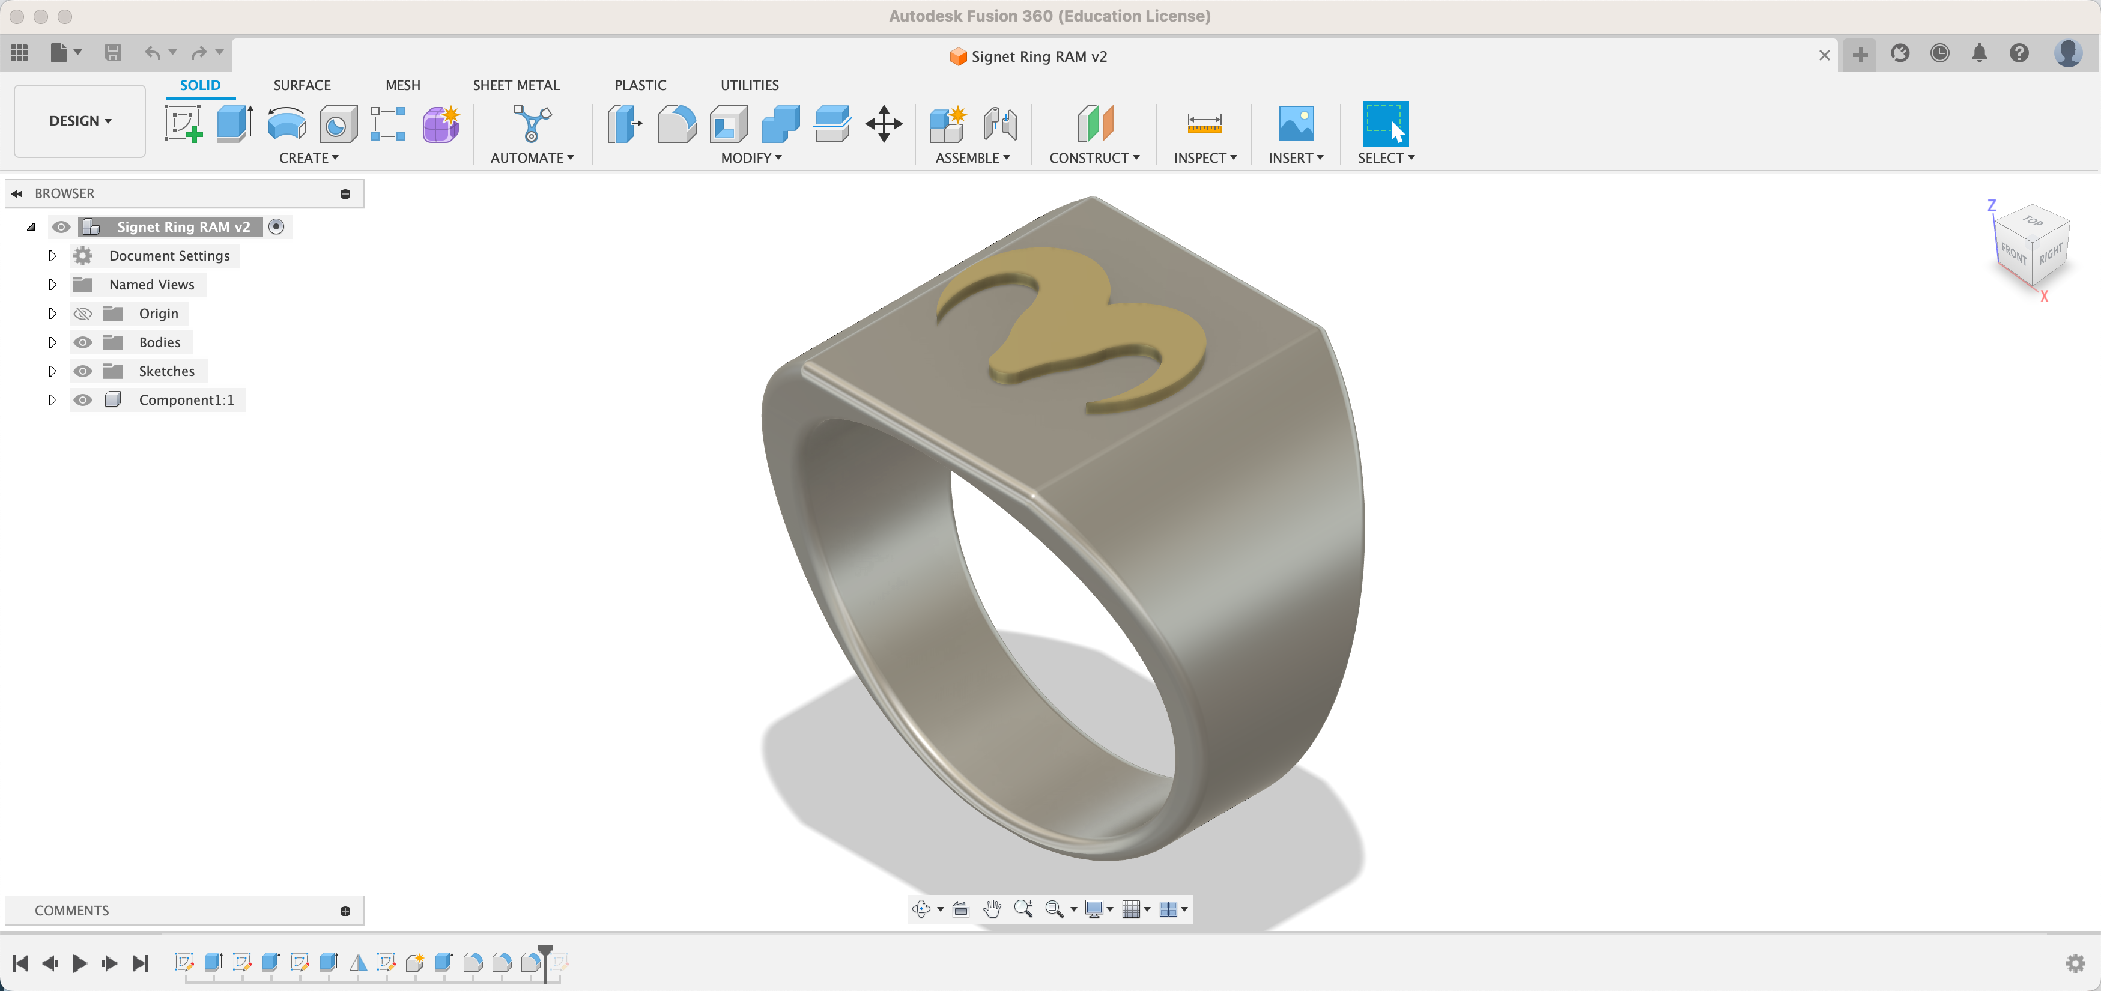This screenshot has width=2101, height=991.
Task: Click the Move/Copy arrows icon
Action: pyautogui.click(x=884, y=124)
